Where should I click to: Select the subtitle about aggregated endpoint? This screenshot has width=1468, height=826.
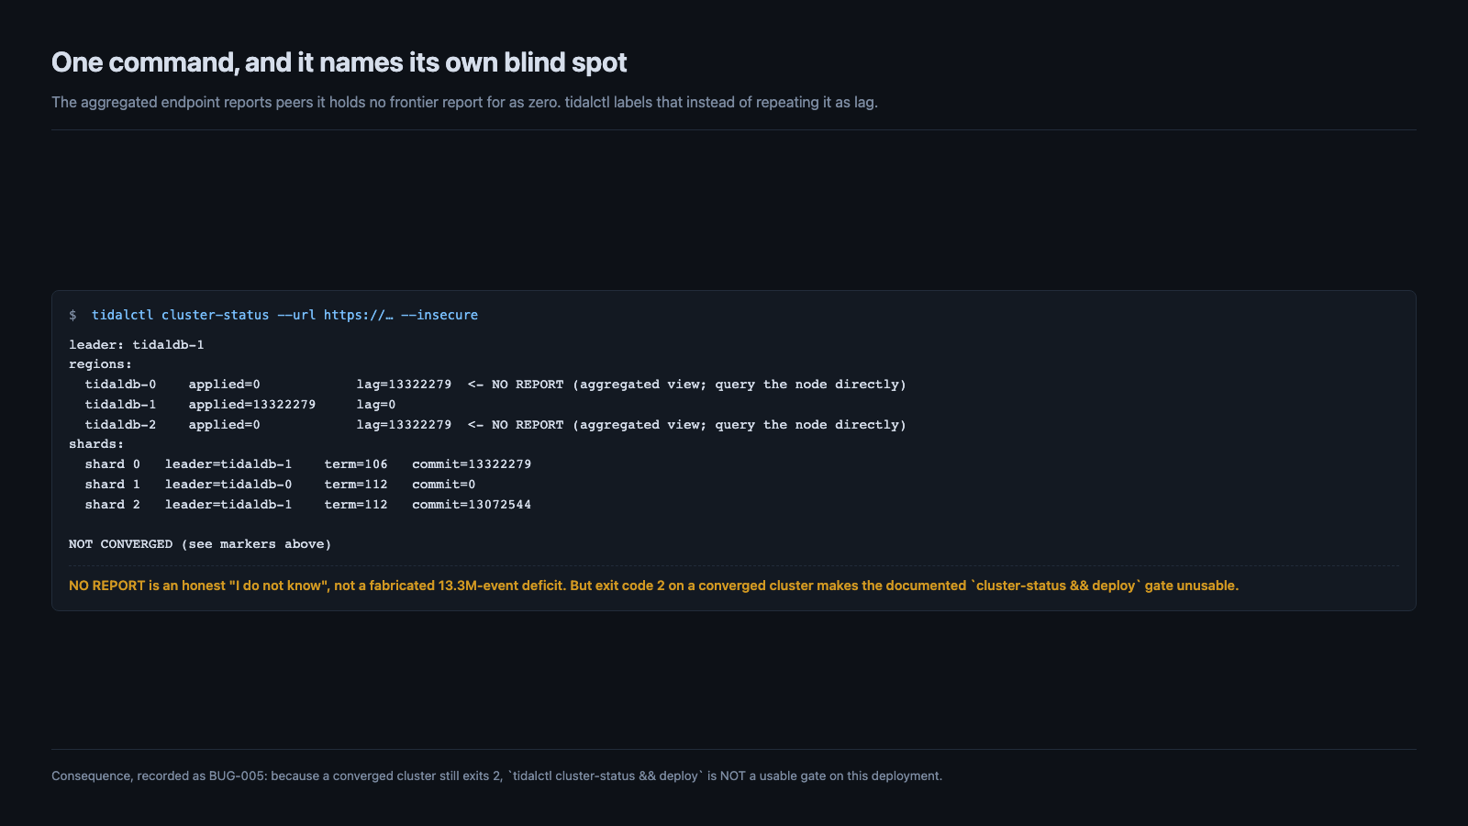point(464,102)
